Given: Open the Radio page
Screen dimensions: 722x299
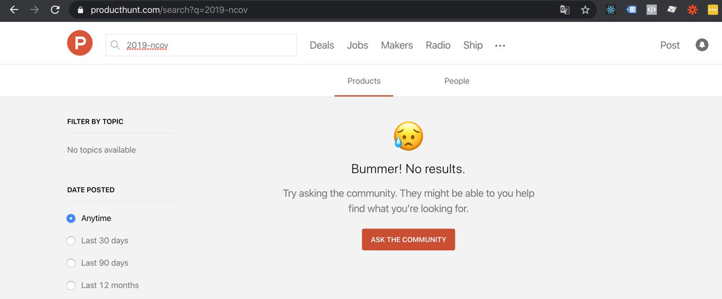Looking at the screenshot, I should tap(438, 45).
